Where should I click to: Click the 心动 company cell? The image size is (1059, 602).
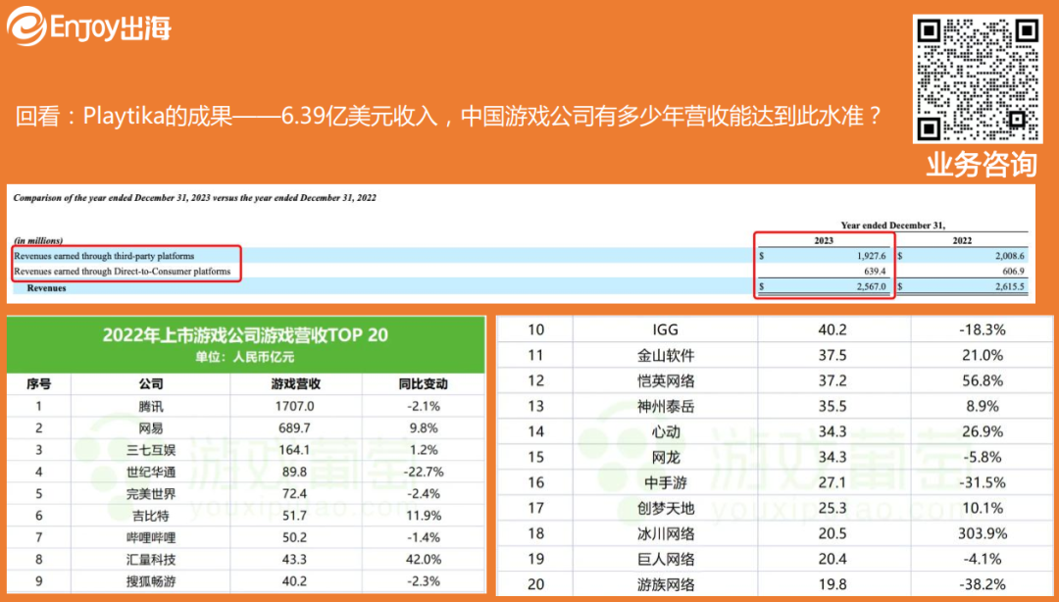(665, 431)
